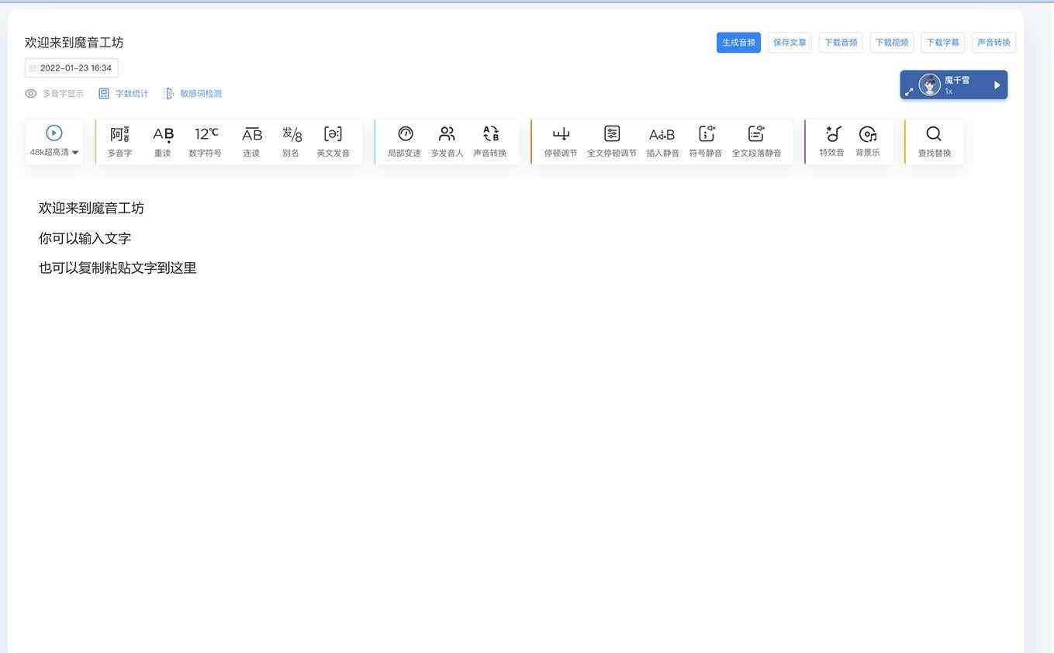
Task: Click the top-right 声音转换 button
Action: coord(994,43)
